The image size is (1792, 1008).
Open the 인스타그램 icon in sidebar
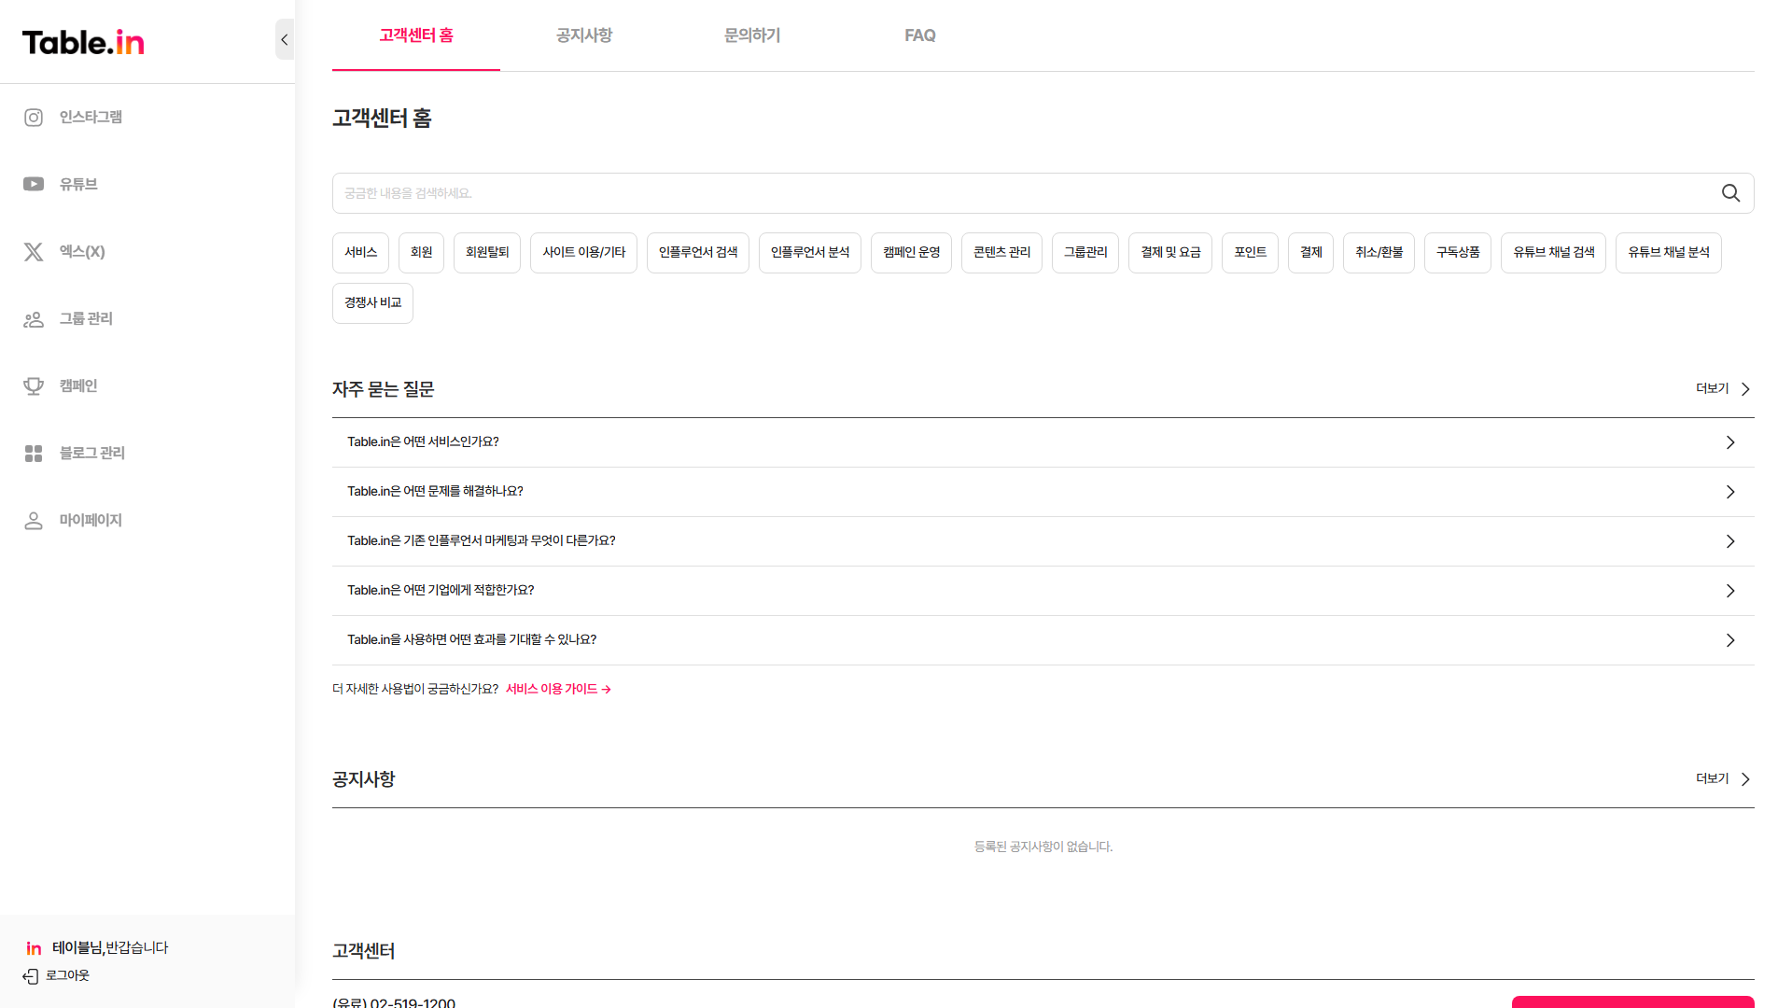tap(34, 118)
